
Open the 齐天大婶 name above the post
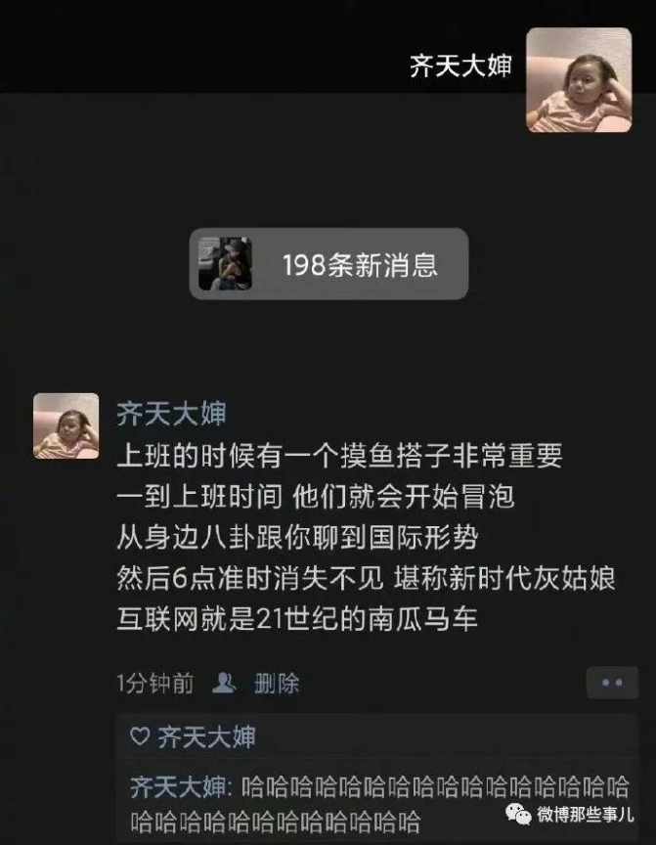(x=171, y=414)
